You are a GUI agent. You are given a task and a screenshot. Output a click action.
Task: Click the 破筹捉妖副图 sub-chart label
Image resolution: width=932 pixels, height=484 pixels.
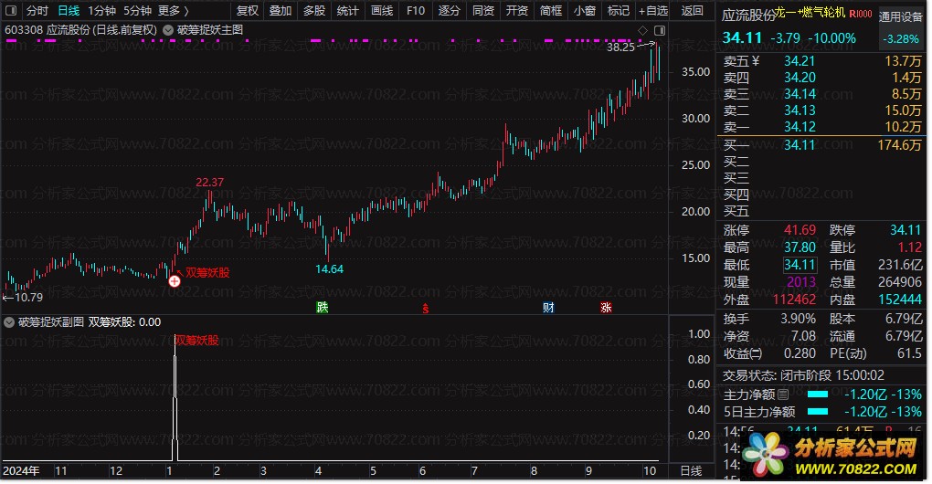pyautogui.click(x=51, y=321)
